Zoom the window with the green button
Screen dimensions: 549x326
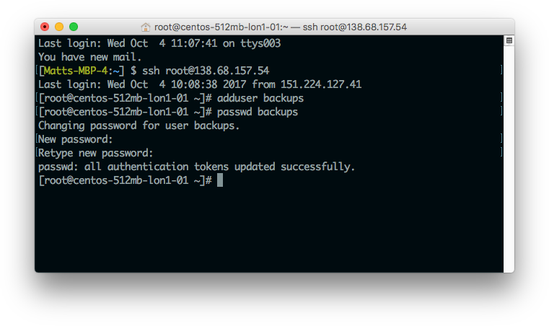74,27
